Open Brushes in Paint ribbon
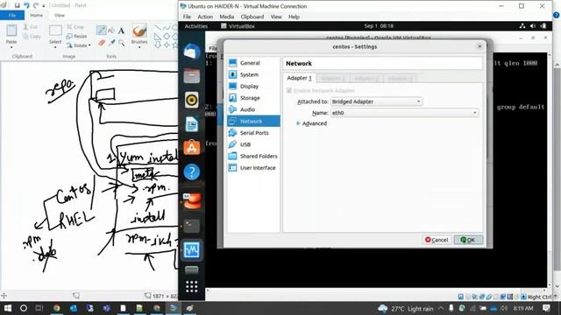The image size is (561, 315). [x=139, y=36]
